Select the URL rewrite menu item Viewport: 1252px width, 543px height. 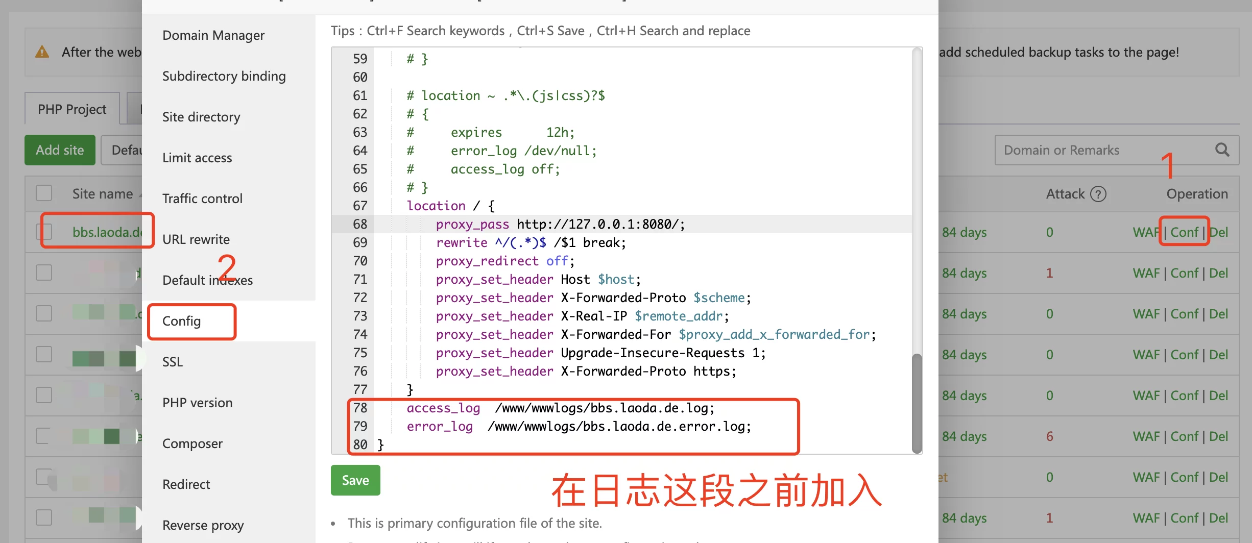[196, 239]
